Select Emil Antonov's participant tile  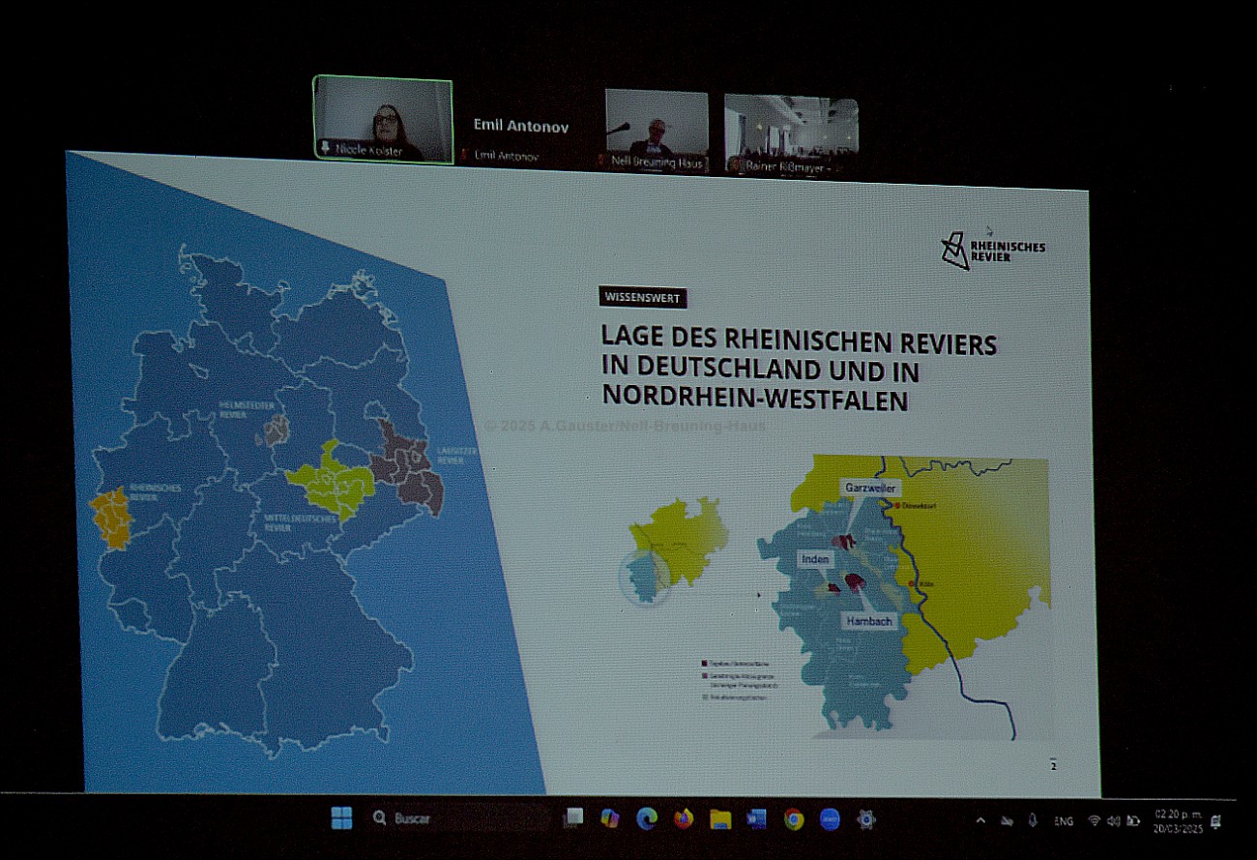tap(520, 126)
